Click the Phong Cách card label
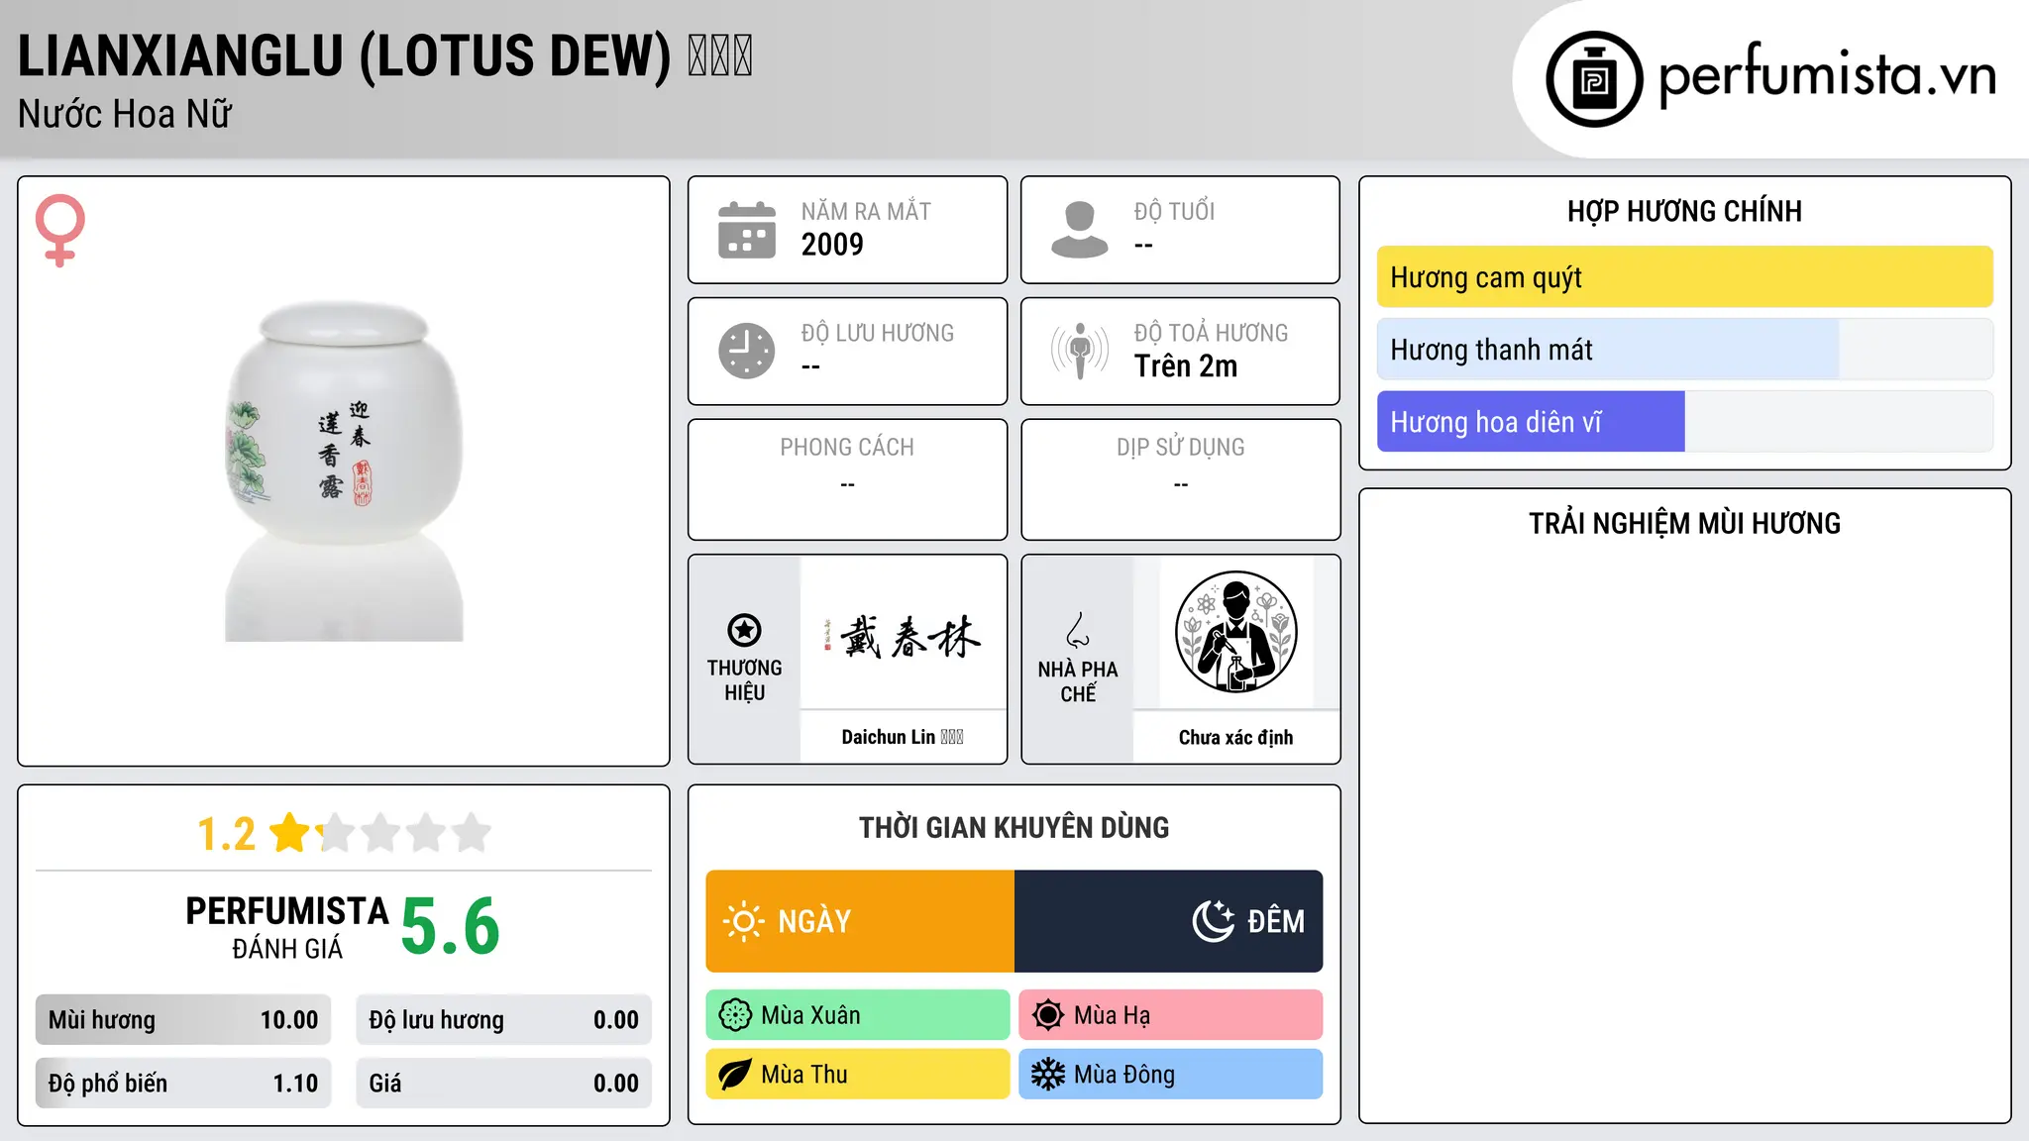 (x=847, y=448)
